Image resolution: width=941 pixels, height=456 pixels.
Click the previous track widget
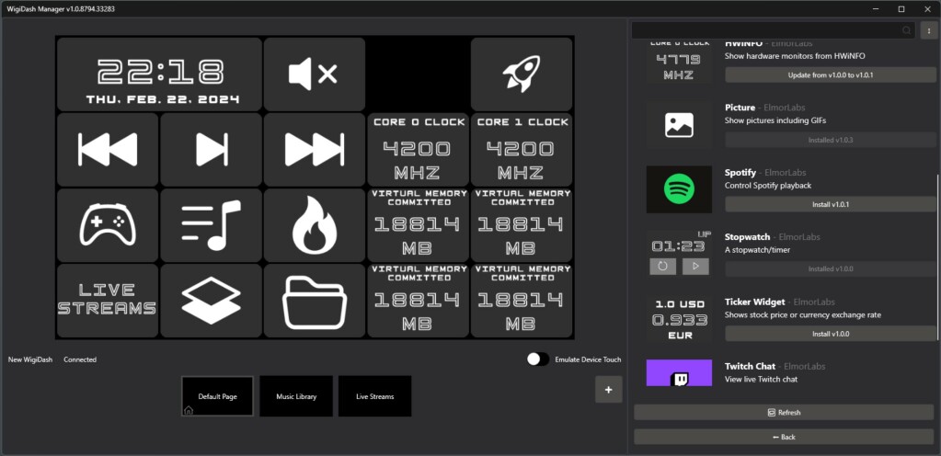tap(108, 150)
